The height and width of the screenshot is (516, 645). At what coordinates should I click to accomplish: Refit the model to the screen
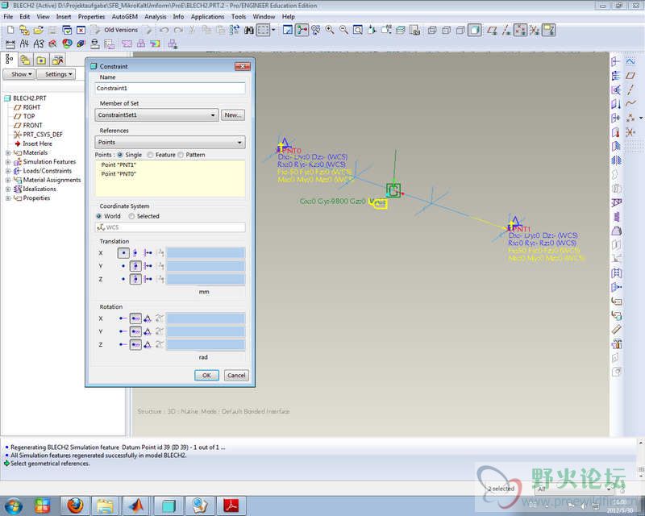point(357,30)
